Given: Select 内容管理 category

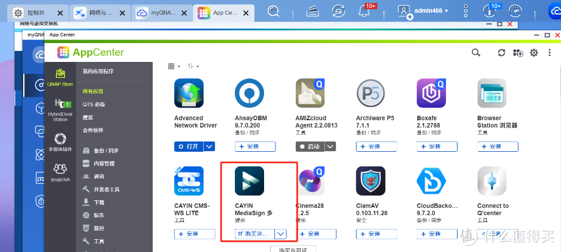Looking at the screenshot, I should 99,163.
